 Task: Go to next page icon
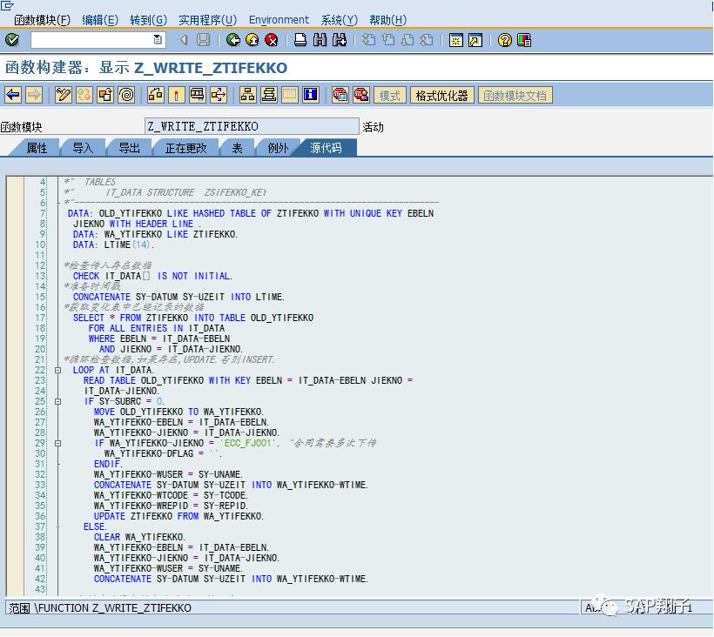[408, 40]
